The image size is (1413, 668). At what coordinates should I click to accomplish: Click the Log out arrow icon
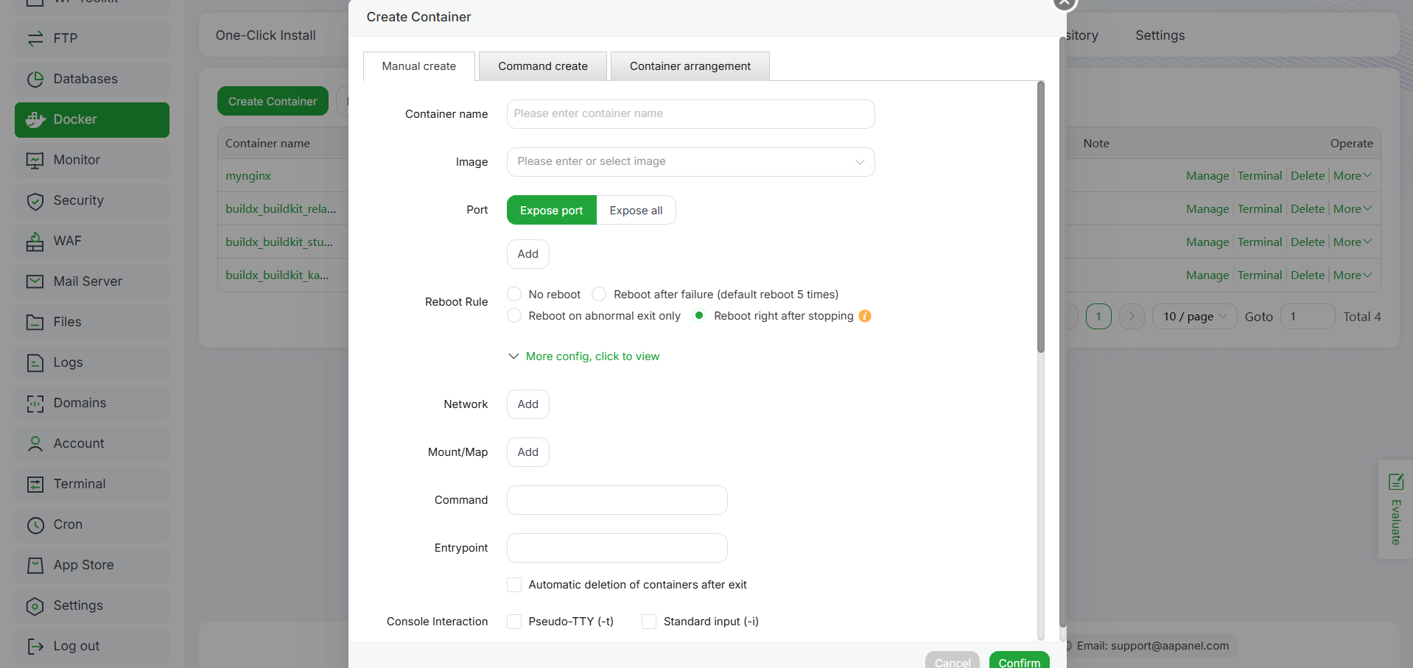[35, 646]
